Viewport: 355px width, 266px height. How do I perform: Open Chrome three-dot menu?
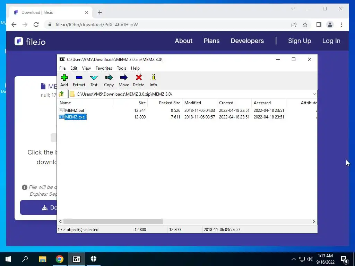pyautogui.click(x=341, y=25)
